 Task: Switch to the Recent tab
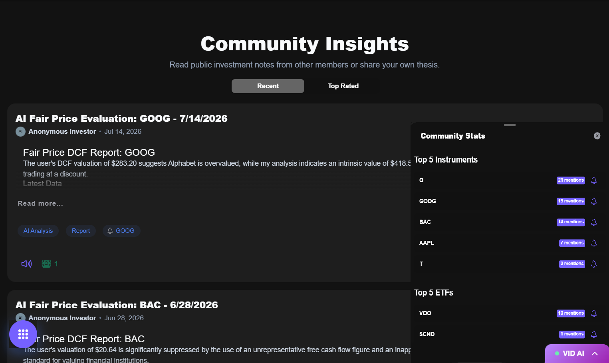pos(268,86)
